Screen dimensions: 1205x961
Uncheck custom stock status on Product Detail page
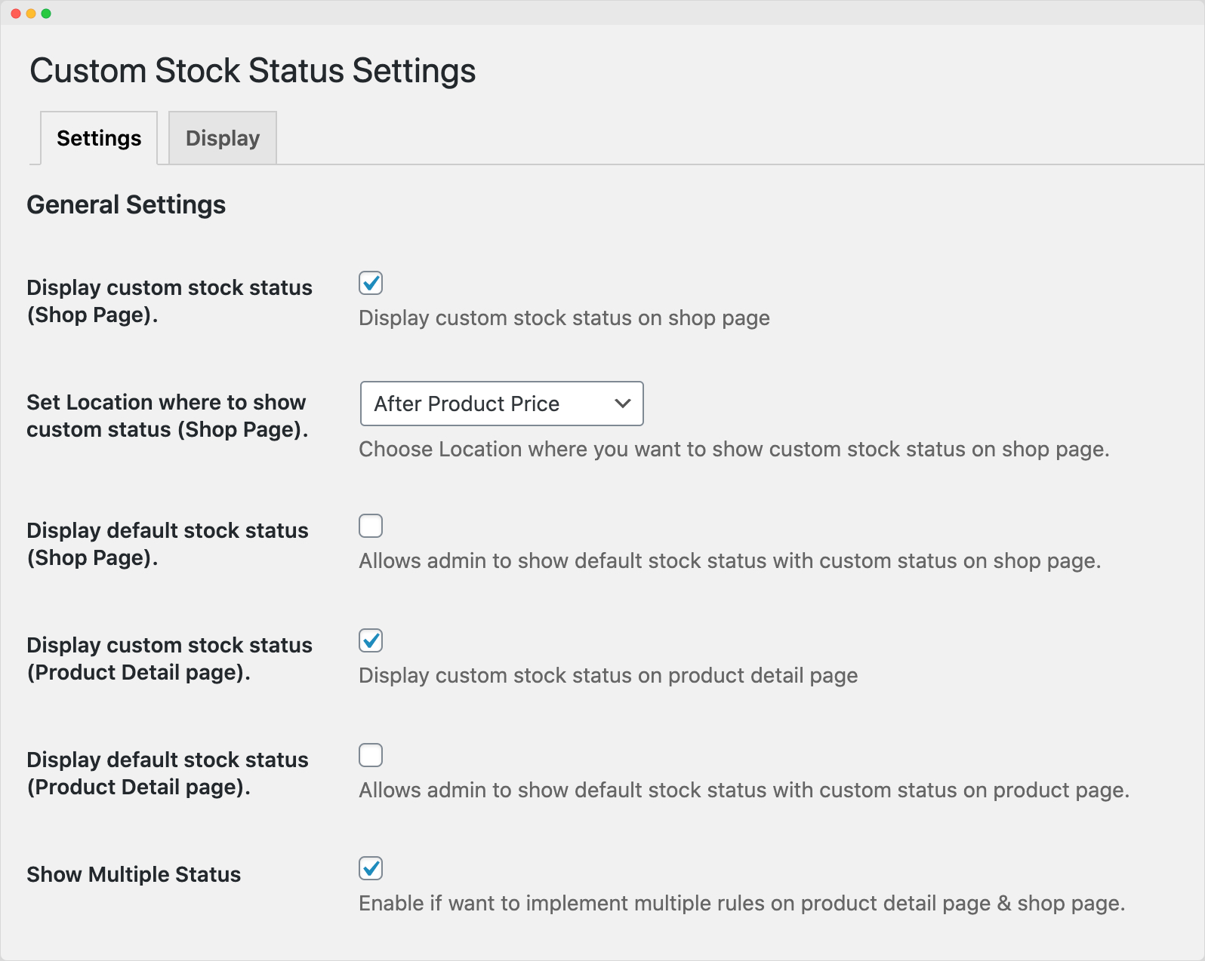(x=371, y=640)
